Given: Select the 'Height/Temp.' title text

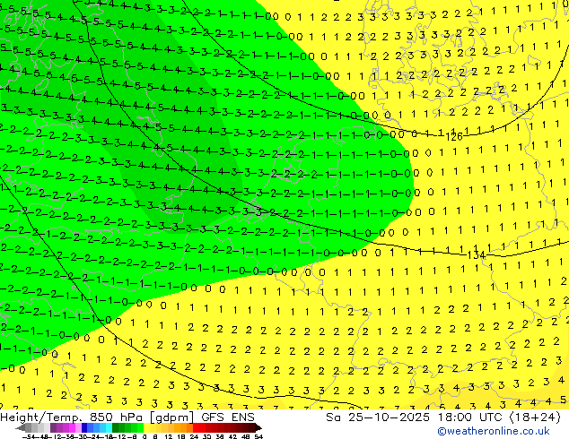Looking at the screenshot, I should [42, 417].
